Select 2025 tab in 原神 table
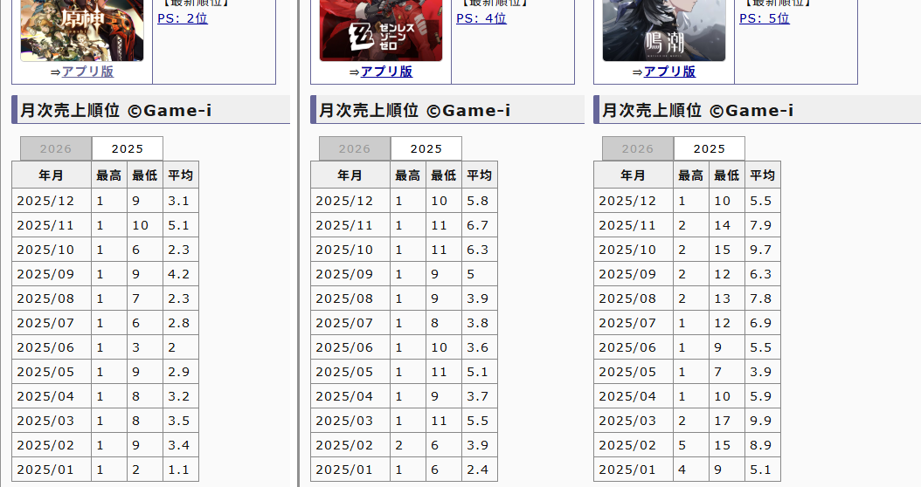 coord(128,149)
